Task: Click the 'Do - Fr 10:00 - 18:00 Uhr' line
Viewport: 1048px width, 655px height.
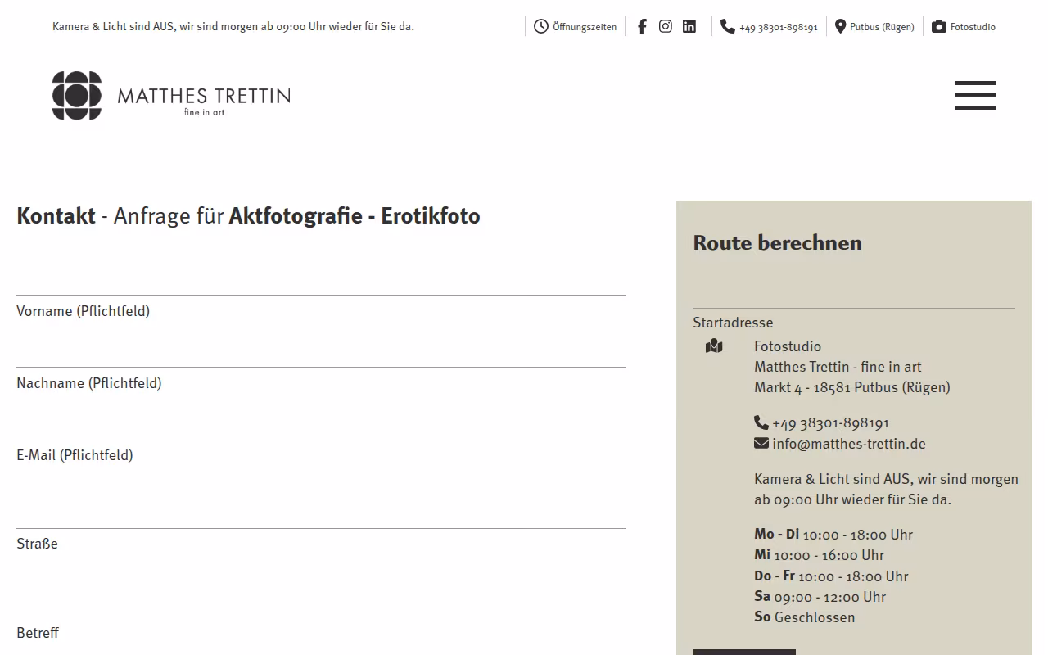Action: tap(831, 576)
